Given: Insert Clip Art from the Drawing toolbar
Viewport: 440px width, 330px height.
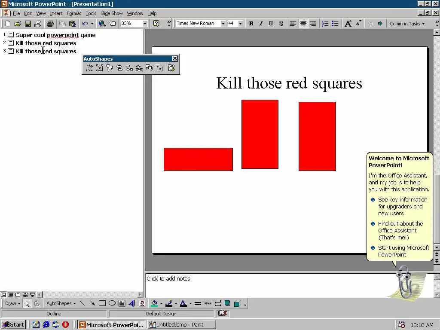Looking at the screenshot, I should click(x=142, y=303).
